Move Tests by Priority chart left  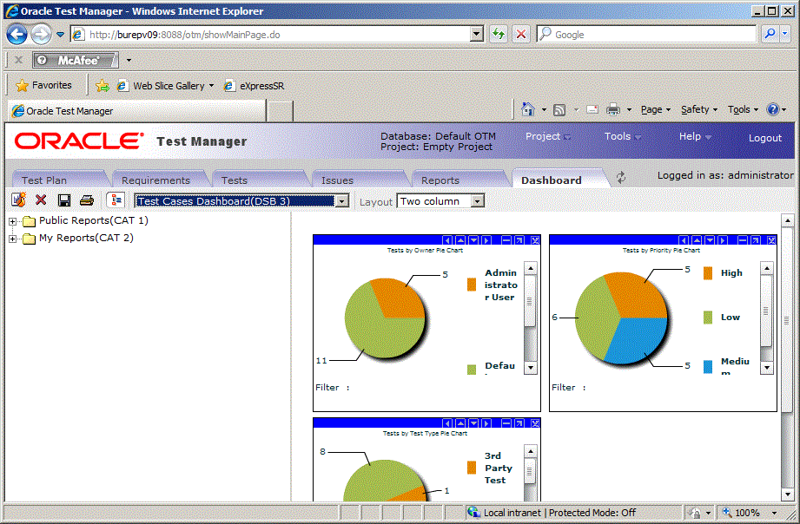(684, 240)
